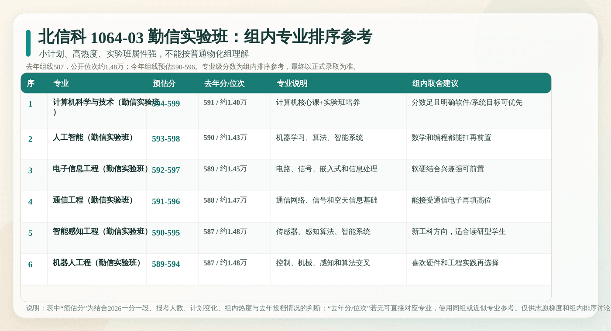The width and height of the screenshot is (611, 331).
Task: Click 587 / 约1.48万 in 智能感知工程 row
Action: tap(225, 231)
